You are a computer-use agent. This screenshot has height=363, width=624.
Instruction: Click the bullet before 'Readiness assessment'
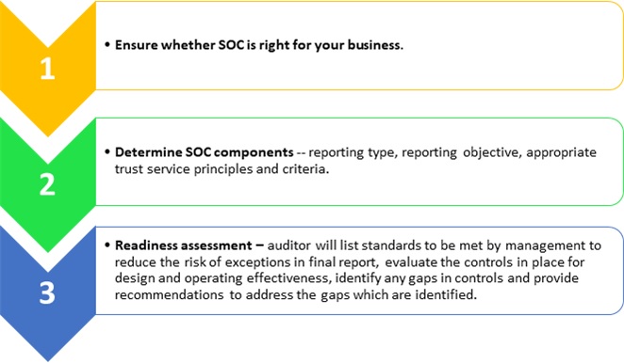point(107,245)
